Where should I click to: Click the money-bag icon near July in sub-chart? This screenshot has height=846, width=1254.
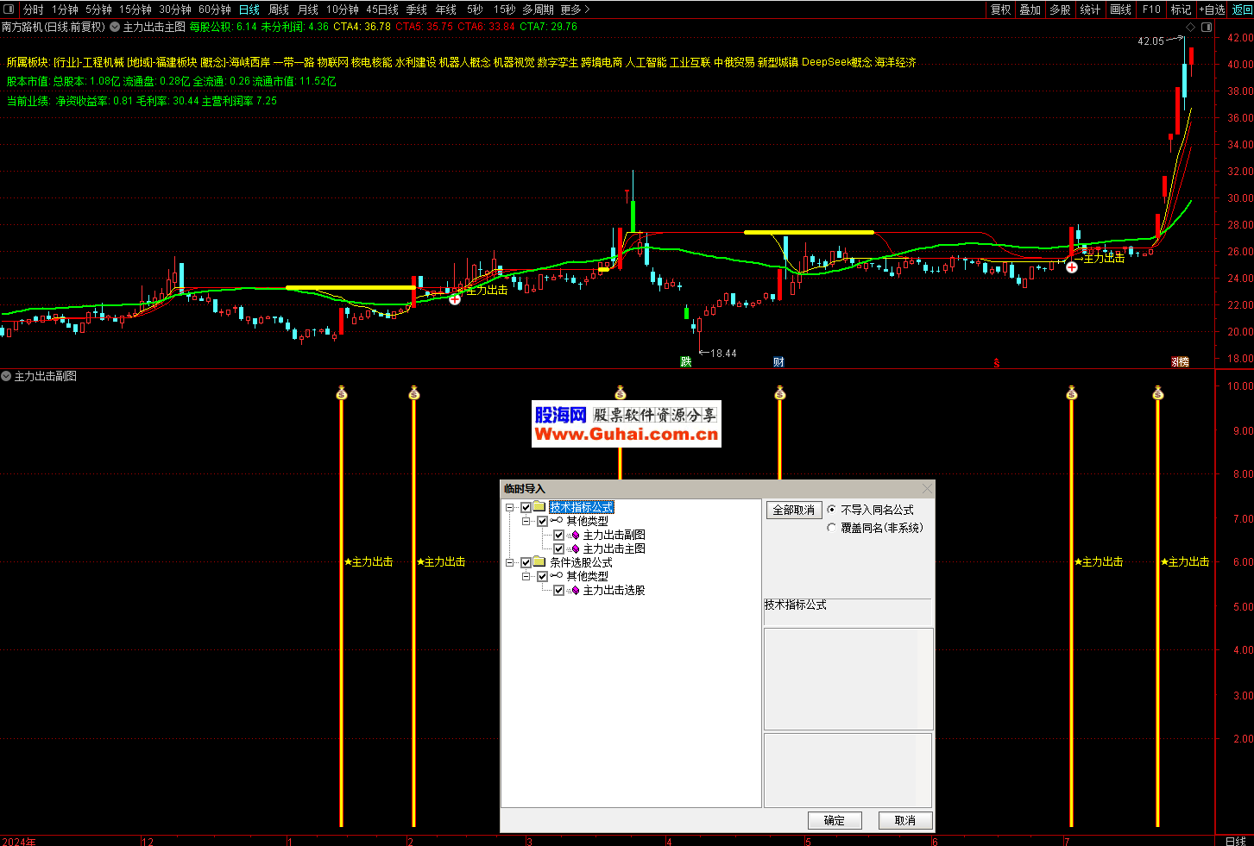tap(1072, 393)
